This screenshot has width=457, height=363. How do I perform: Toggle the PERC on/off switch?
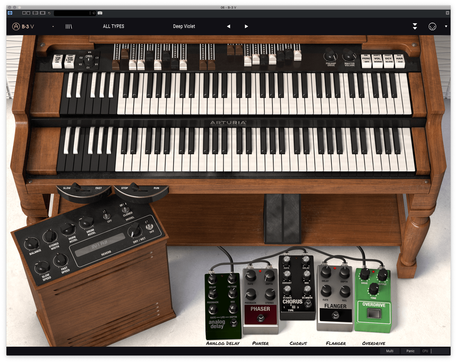tap(366, 61)
